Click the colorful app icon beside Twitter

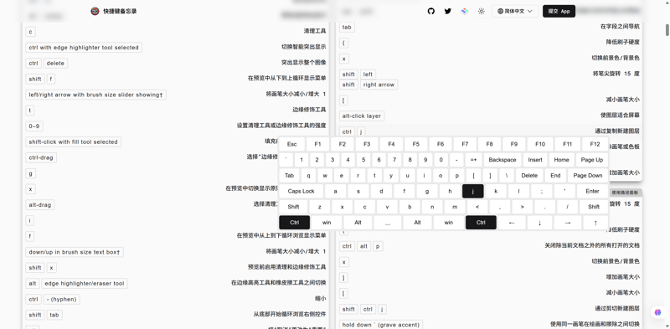(x=465, y=11)
